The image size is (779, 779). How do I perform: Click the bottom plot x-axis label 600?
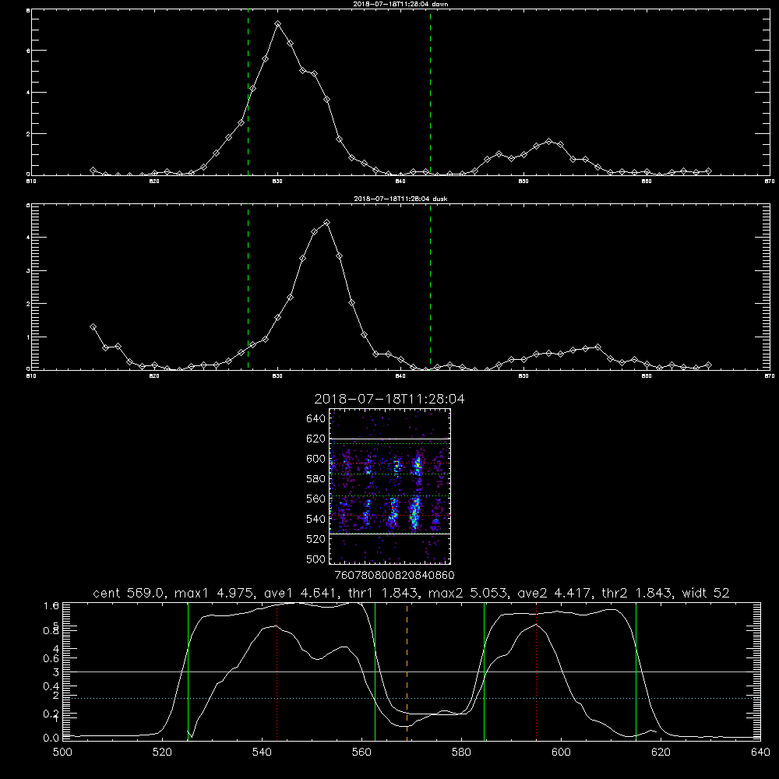[561, 753]
